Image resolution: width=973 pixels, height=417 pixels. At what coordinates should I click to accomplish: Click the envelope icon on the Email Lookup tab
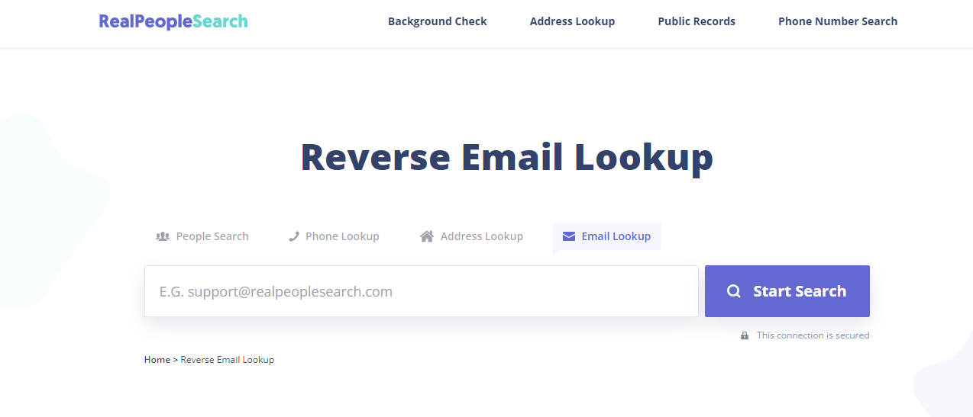569,236
